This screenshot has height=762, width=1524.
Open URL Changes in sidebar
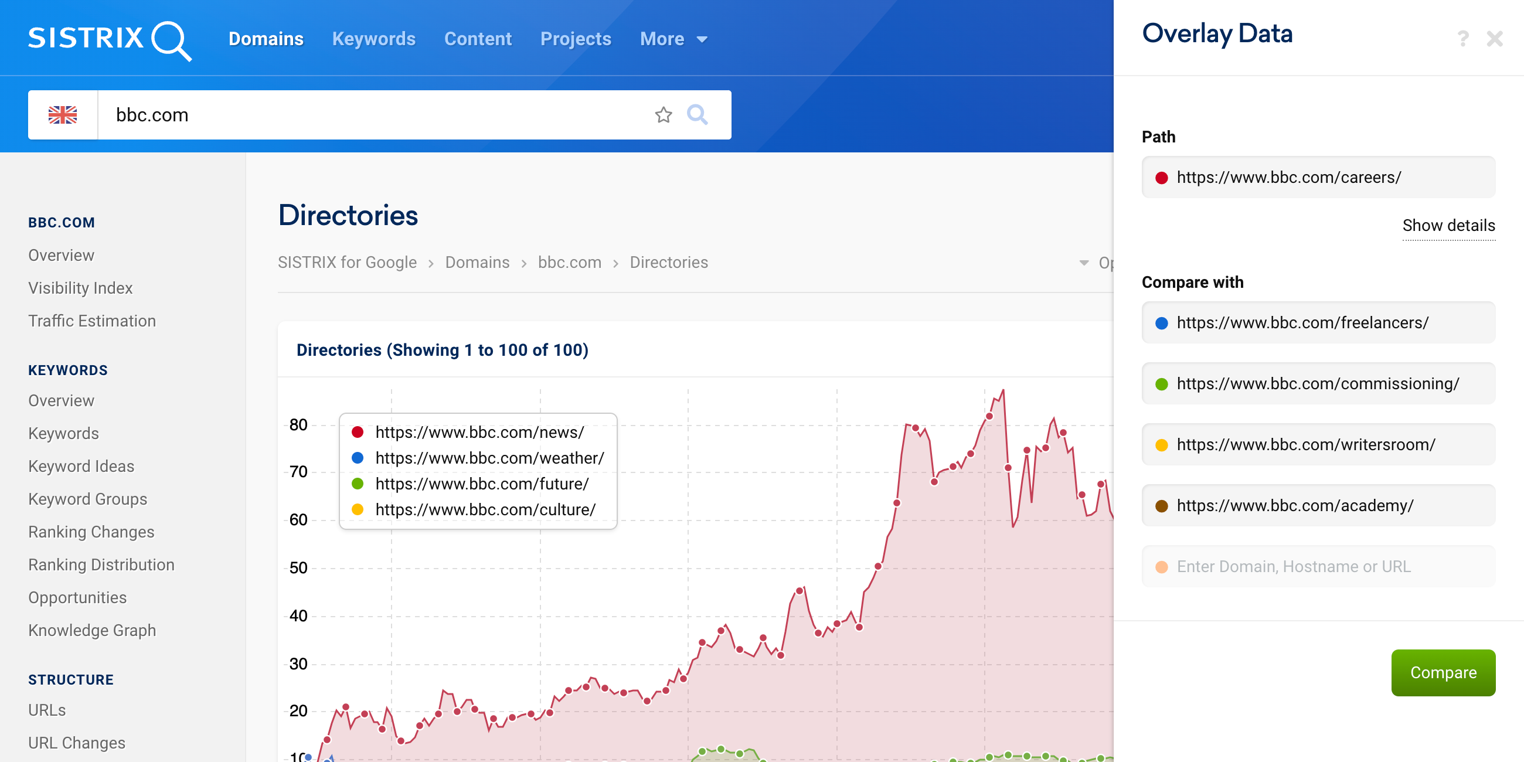coord(76,743)
